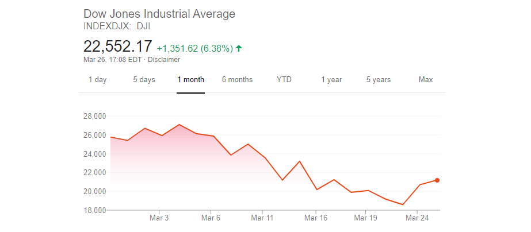531x232 pixels.
Task: Show the 6 months chart tab
Action: tap(237, 80)
